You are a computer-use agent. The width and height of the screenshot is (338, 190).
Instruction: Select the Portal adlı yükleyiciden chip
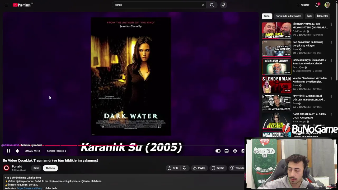coord(288,16)
